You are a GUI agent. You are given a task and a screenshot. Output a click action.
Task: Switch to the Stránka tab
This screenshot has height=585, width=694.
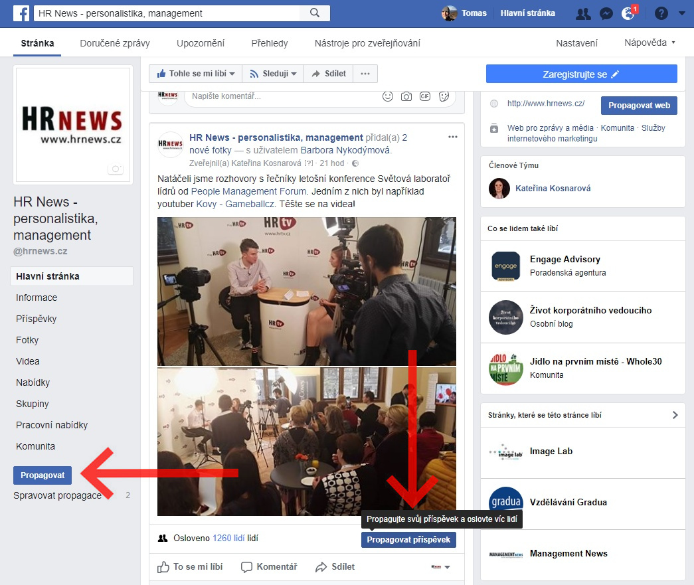coord(38,43)
